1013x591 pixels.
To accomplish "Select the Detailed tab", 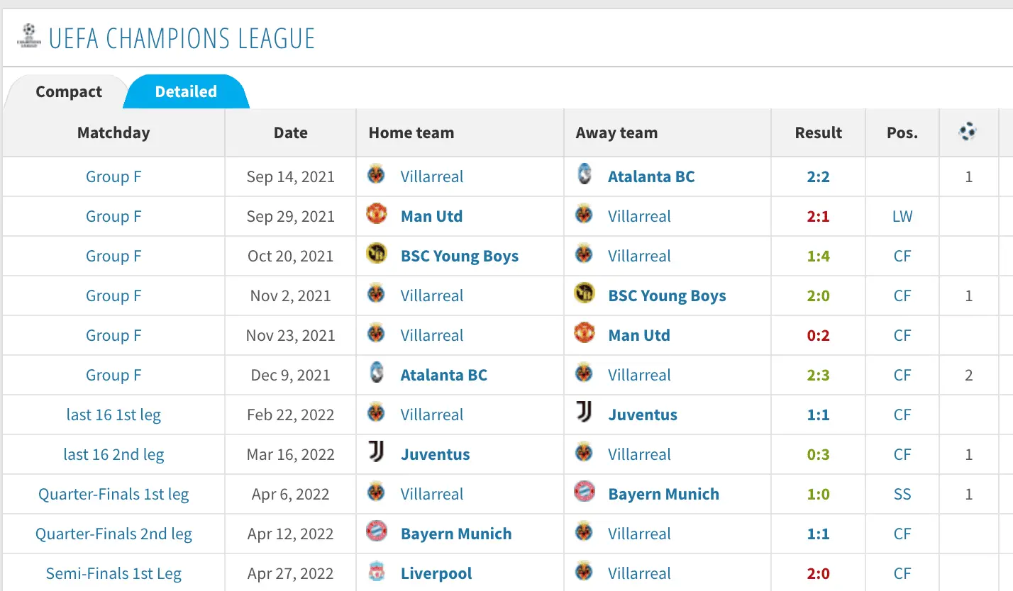I will click(186, 91).
